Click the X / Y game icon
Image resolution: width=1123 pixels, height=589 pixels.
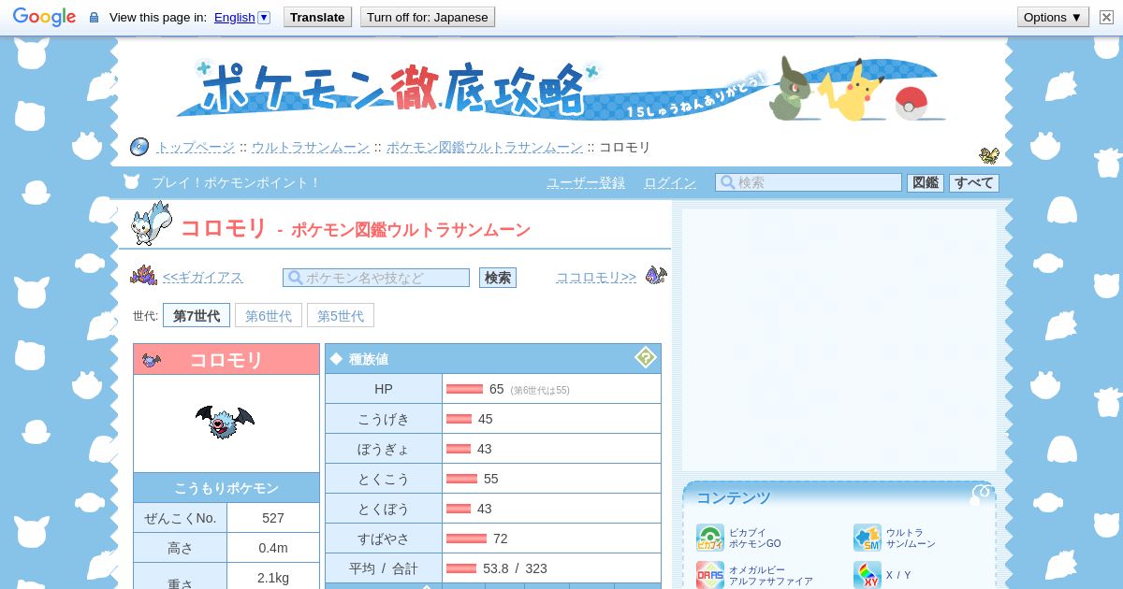pos(868,575)
